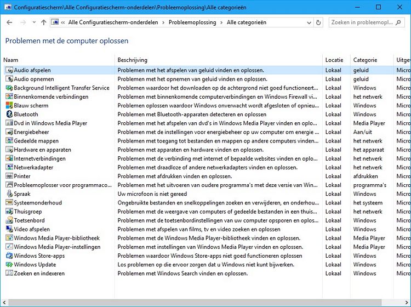Viewport: 411px width, 307px height.
Task: Click the search magnifier icon
Action: click(x=398, y=22)
